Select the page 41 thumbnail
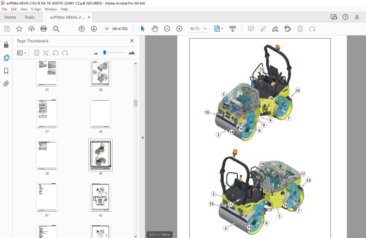The width and height of the screenshot is (366, 238). tap(47, 197)
